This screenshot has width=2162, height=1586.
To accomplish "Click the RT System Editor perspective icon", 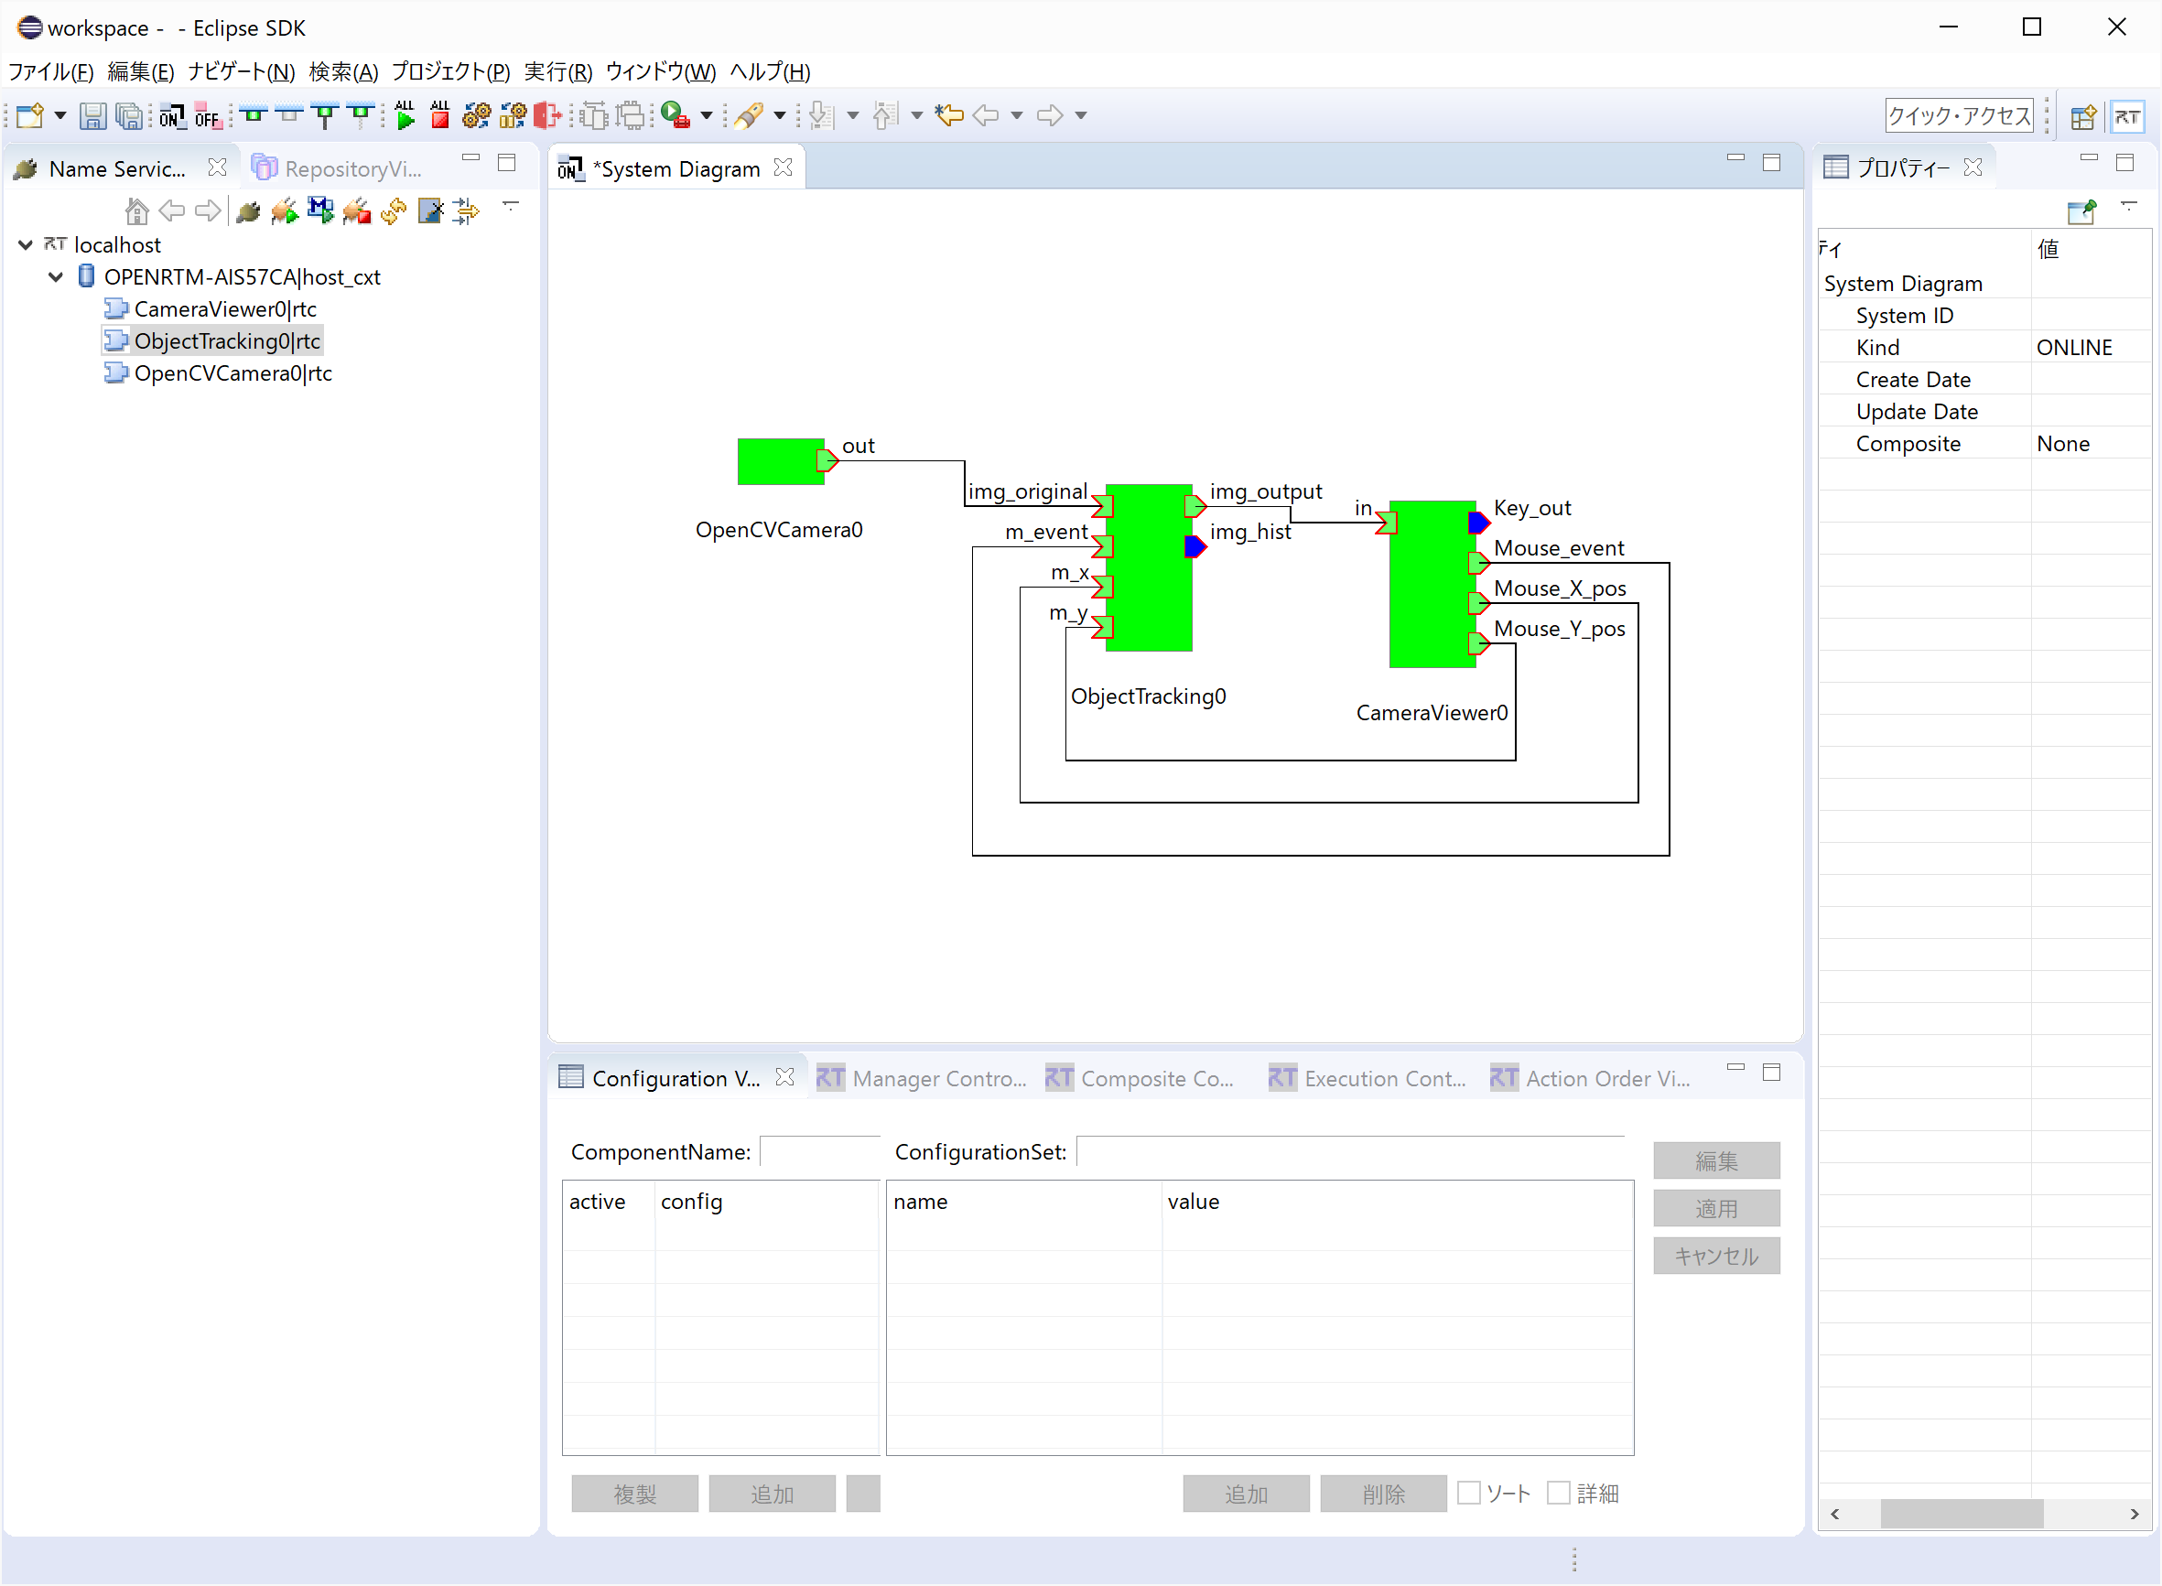I will tap(2127, 117).
